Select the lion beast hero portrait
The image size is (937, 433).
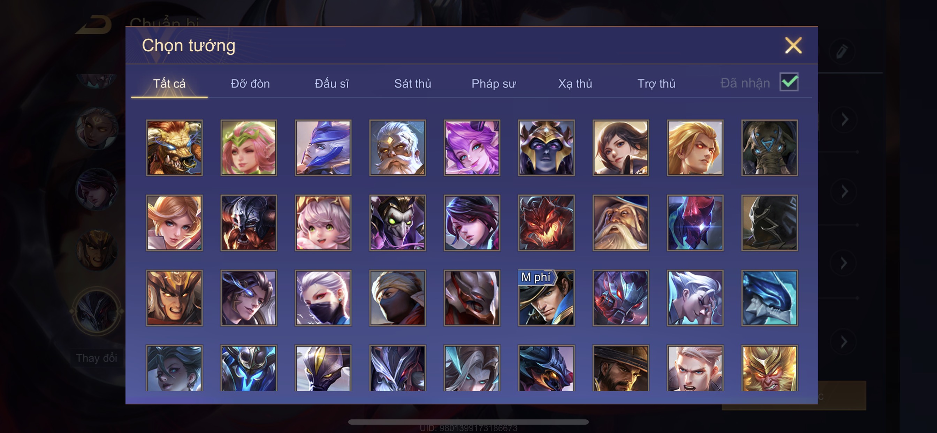[x=174, y=148]
